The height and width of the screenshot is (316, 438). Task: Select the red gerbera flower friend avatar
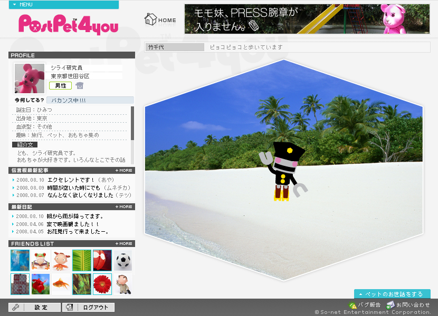[102, 284]
